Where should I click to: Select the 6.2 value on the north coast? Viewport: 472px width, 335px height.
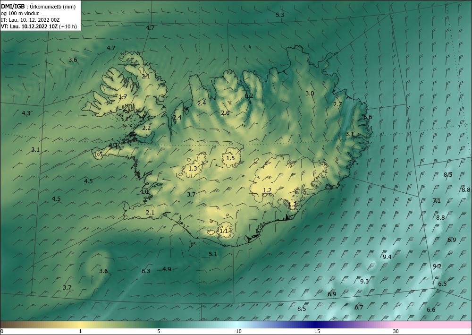[x=249, y=96]
